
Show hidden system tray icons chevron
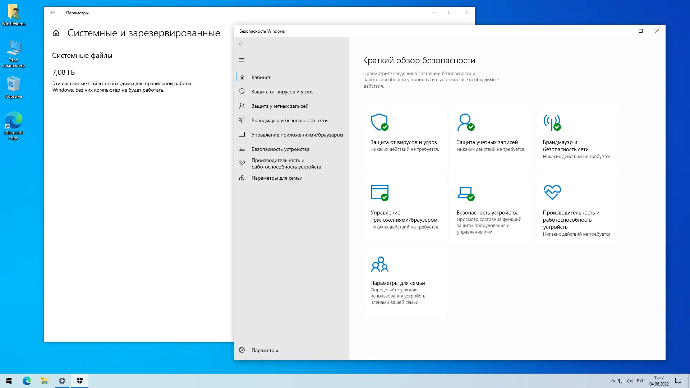pos(612,381)
